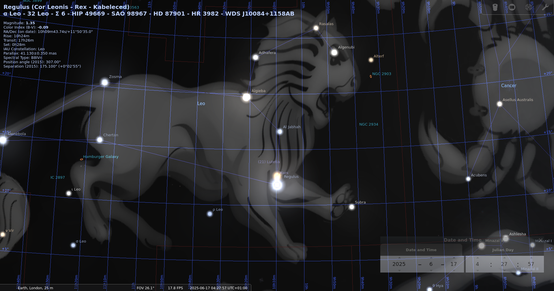Open Oculars configuration wrench icon
Screen dimensions: 554x291
tap(545, 7)
